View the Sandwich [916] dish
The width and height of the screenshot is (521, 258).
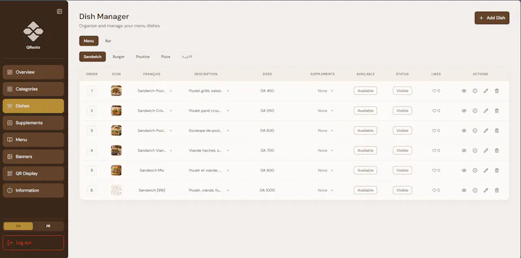(464, 190)
